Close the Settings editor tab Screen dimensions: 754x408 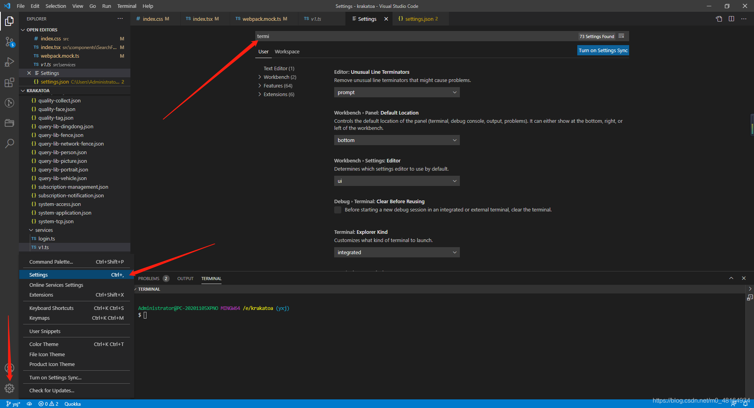(x=386, y=19)
